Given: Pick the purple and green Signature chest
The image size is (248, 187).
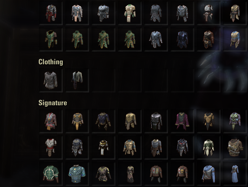Looking at the screenshot, I should [x=235, y=121].
